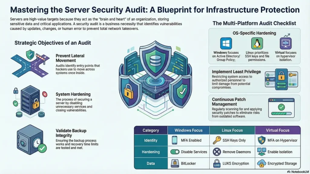Click the LUKS padlock icon
Image resolution: width=310 pixels, height=174 pixels.
pyautogui.click(x=217, y=163)
